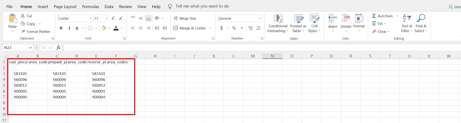Toggle Bold formatting
Screen dimensions: 461x123
pyautogui.click(x=61, y=28)
